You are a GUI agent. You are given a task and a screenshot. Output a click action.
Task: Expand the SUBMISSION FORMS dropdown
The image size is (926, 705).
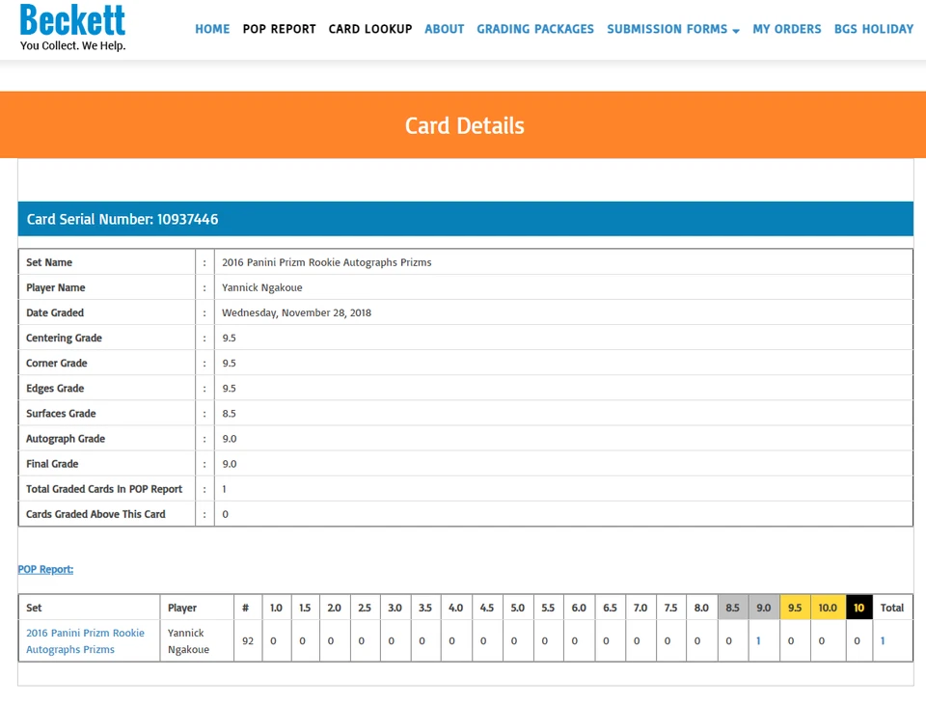pos(673,29)
